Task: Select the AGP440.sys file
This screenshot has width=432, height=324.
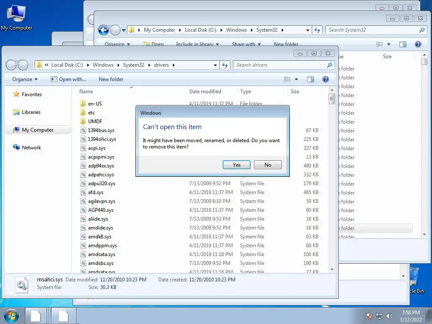Action: (100, 210)
